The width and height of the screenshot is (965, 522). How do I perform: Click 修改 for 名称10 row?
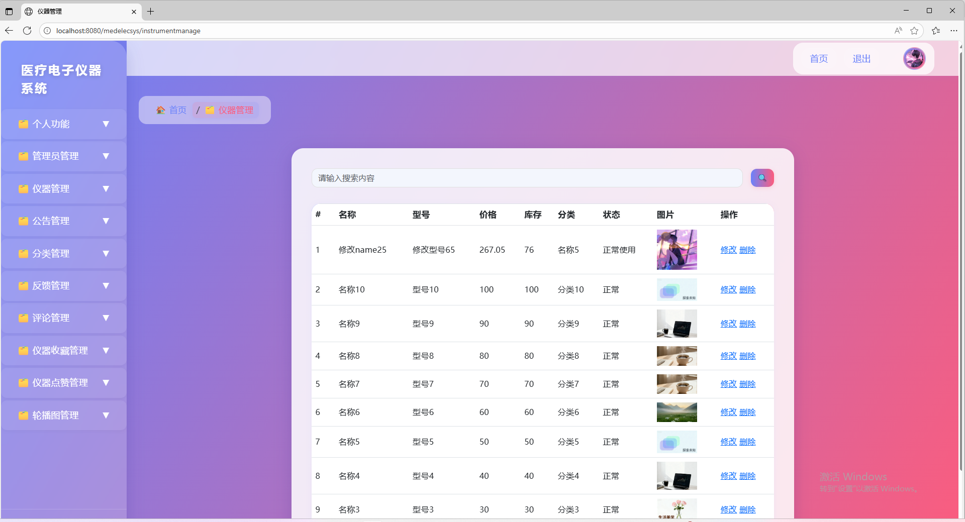[x=728, y=289]
